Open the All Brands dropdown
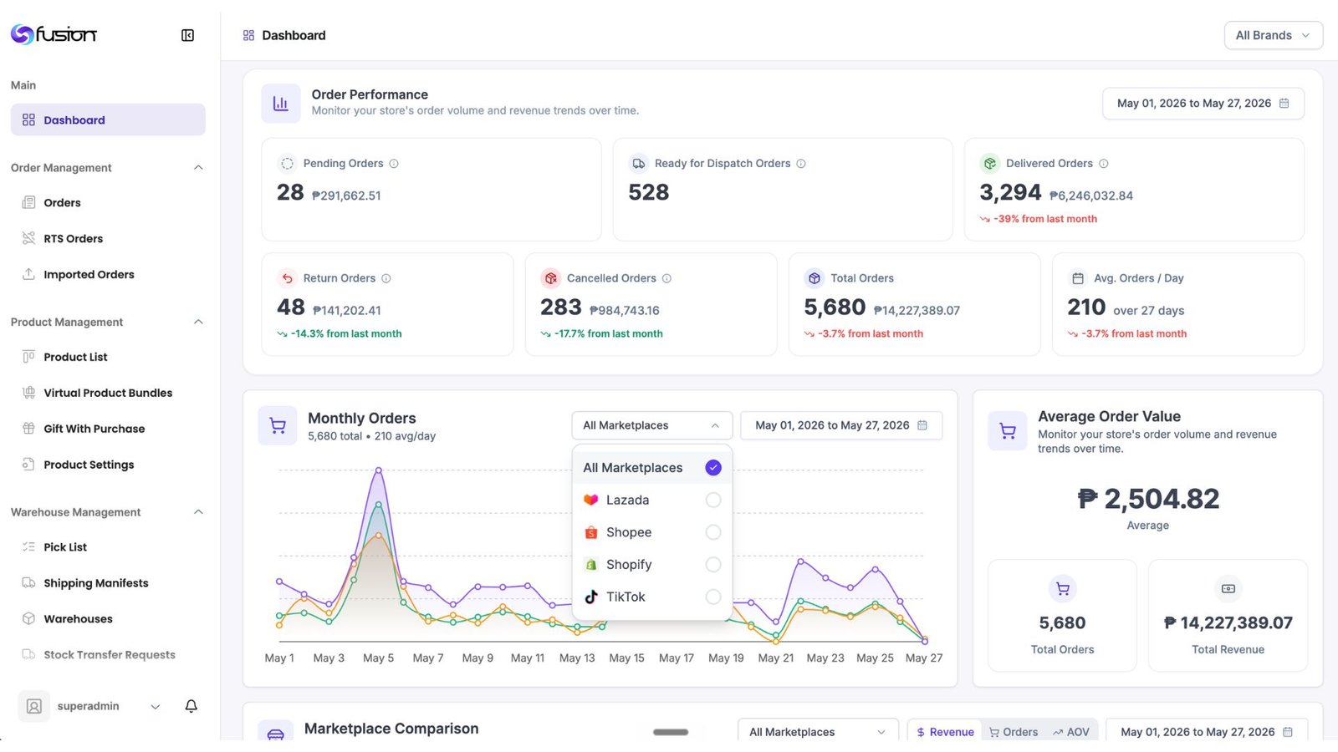Screen dimensions: 1338x752 (x=1273, y=35)
